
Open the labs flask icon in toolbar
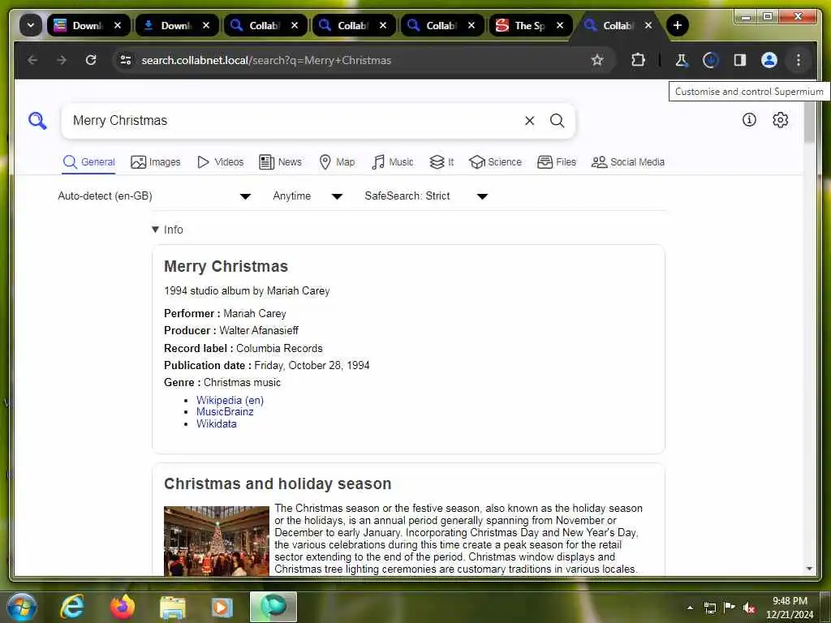[x=682, y=60]
